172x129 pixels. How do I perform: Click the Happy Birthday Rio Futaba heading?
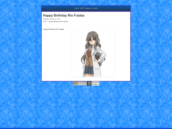(64, 16)
